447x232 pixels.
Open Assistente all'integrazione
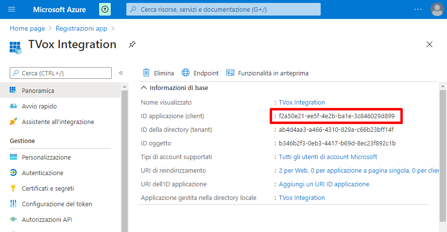click(58, 122)
